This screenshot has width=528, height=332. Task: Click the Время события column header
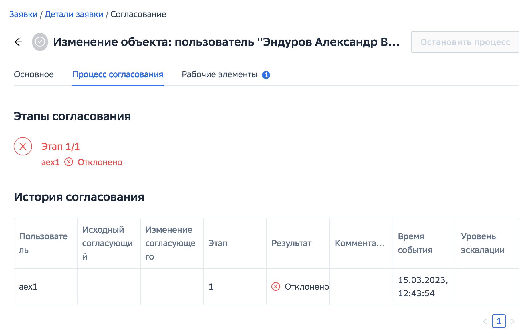(x=415, y=243)
